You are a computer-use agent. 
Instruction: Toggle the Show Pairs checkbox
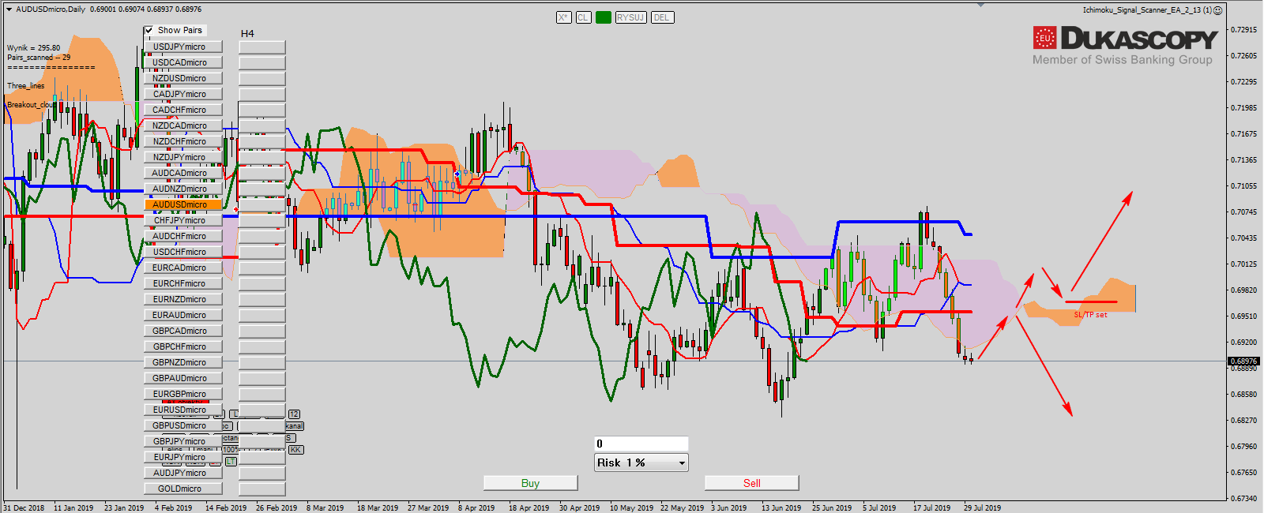(149, 31)
